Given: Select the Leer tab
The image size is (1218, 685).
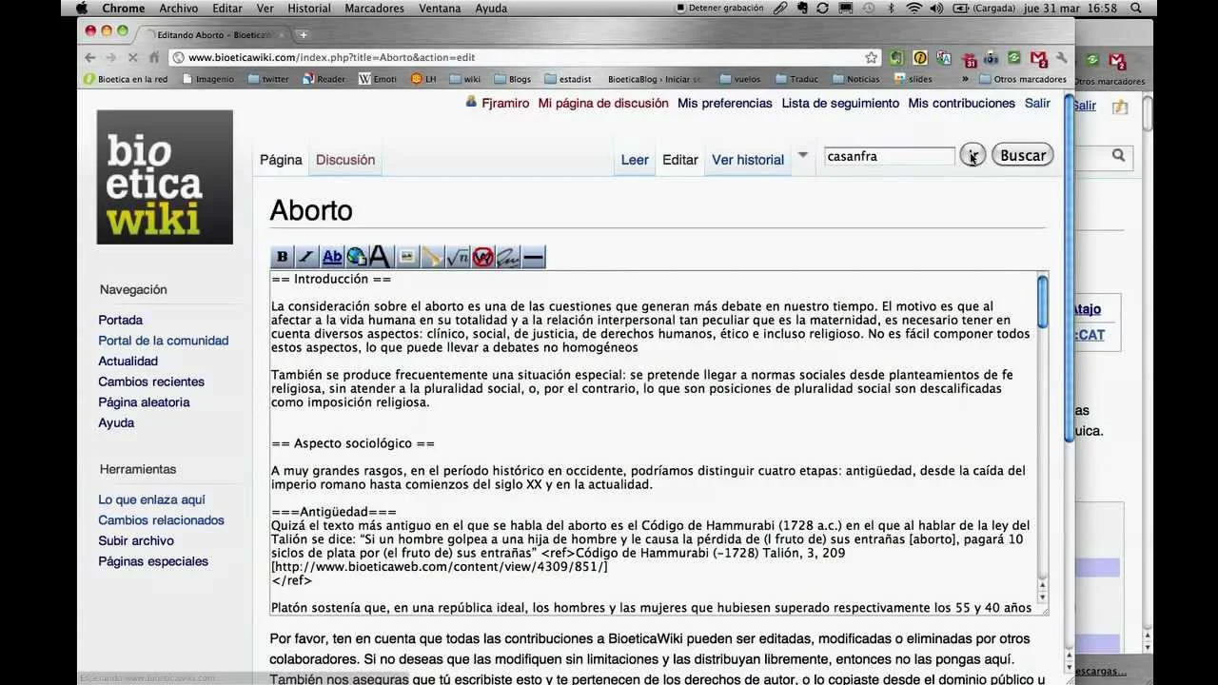Looking at the screenshot, I should pos(635,160).
